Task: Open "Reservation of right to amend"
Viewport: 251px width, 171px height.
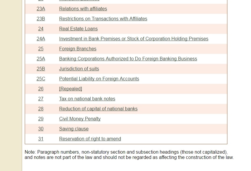Action: click(x=90, y=139)
